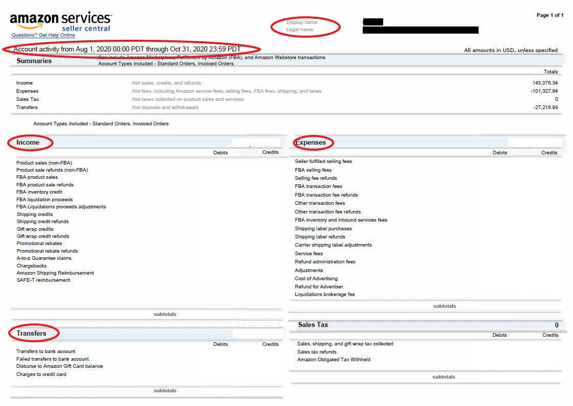Click the Income total value 143,376.34

point(545,83)
